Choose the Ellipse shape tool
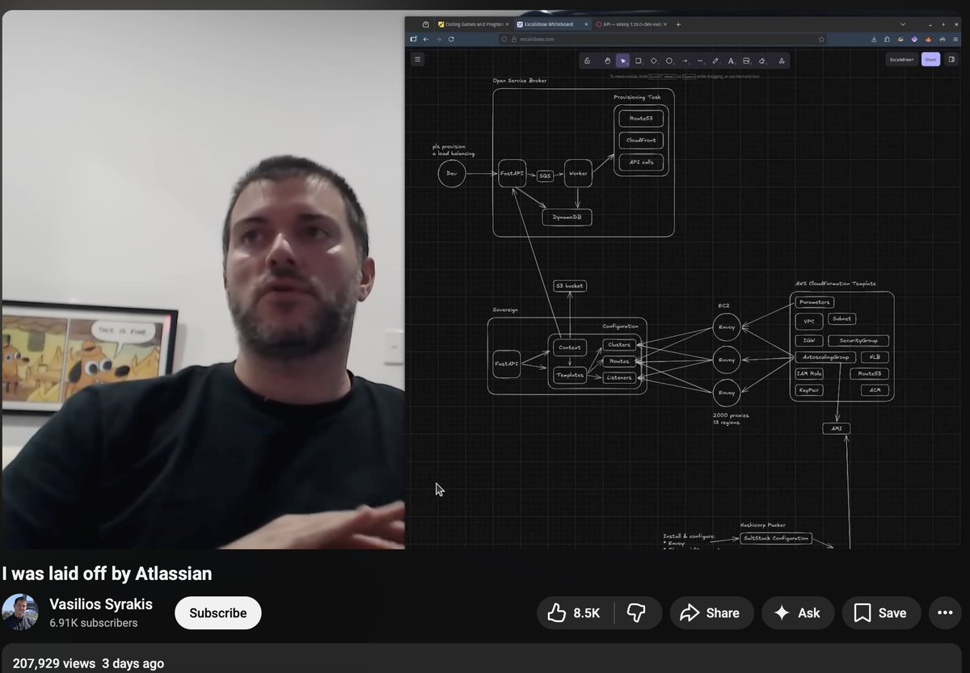 point(669,61)
